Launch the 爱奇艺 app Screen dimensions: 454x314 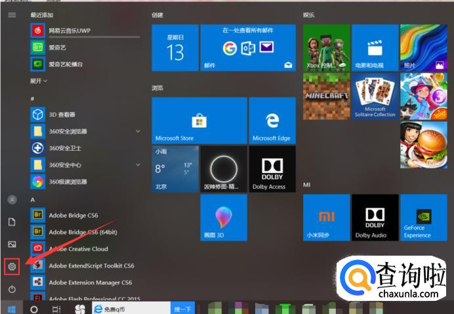coord(85,47)
